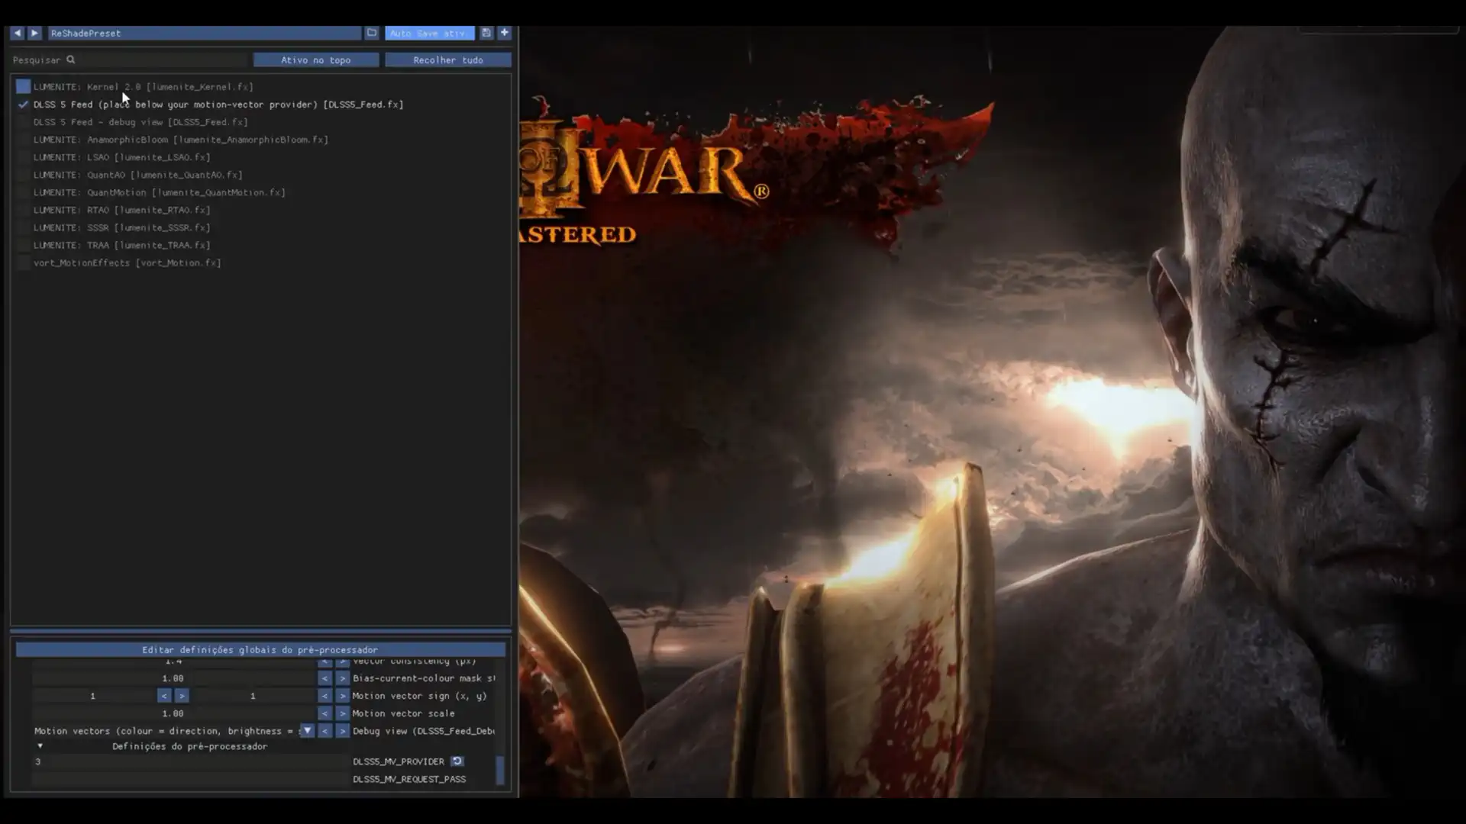Enable LUMENITE RTAO effect
The width and height of the screenshot is (1466, 824).
[x=24, y=210]
